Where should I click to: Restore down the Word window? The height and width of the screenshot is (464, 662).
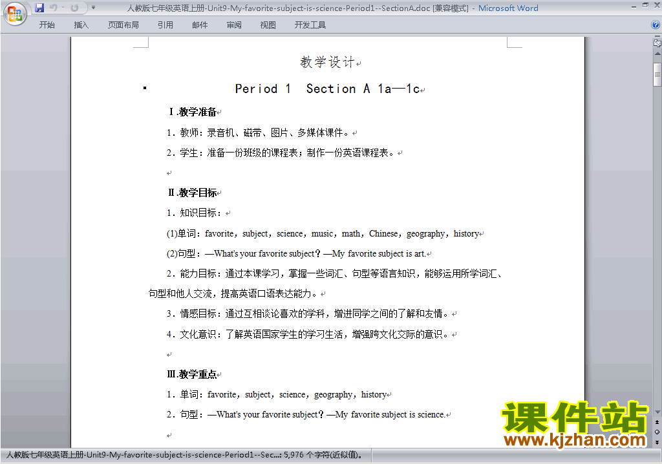[x=645, y=5]
